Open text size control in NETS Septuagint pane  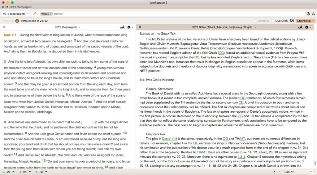pyautogui.click(x=122, y=27)
